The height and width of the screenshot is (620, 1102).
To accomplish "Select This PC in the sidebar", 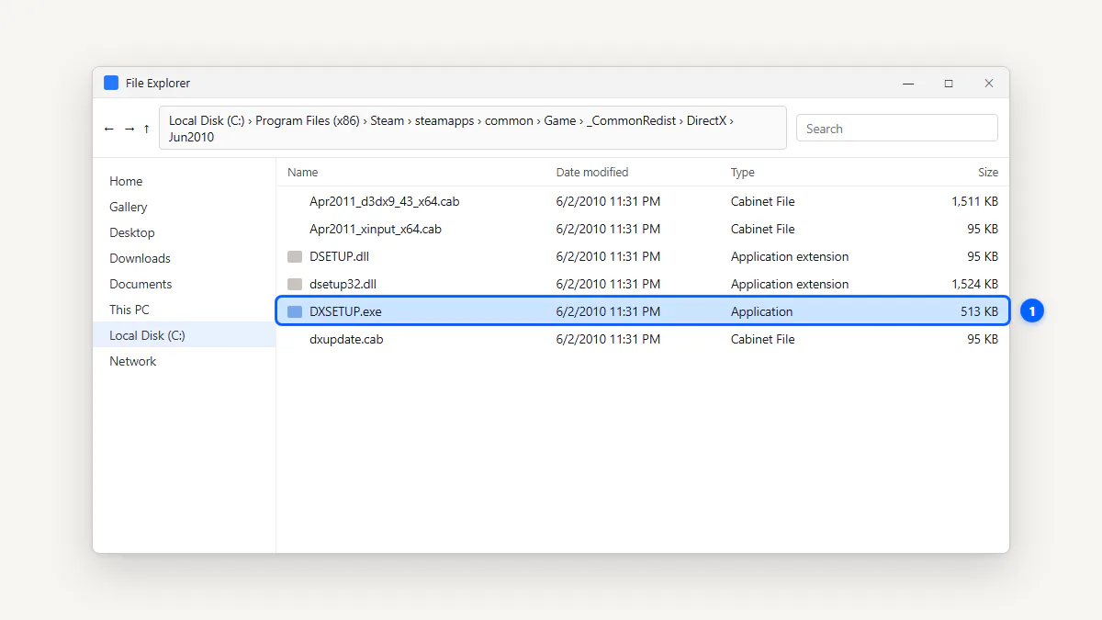I will tap(184, 310).
